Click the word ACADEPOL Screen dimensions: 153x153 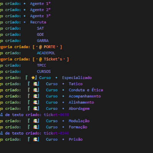pyautogui.click(x=46, y=53)
